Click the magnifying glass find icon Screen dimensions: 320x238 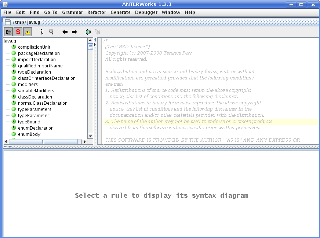(x=51, y=32)
